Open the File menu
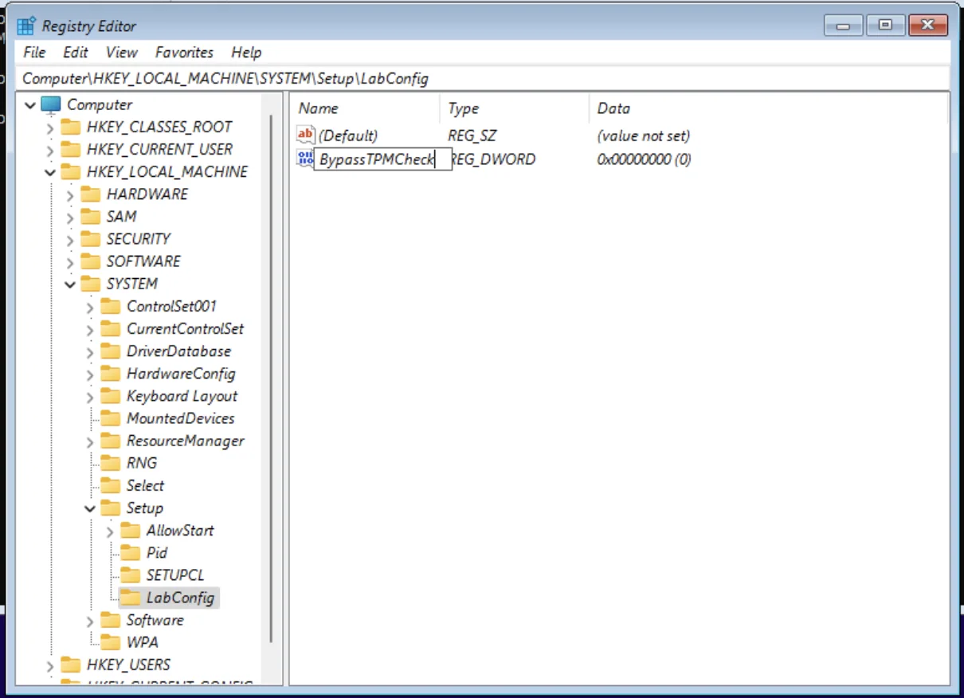 34,53
